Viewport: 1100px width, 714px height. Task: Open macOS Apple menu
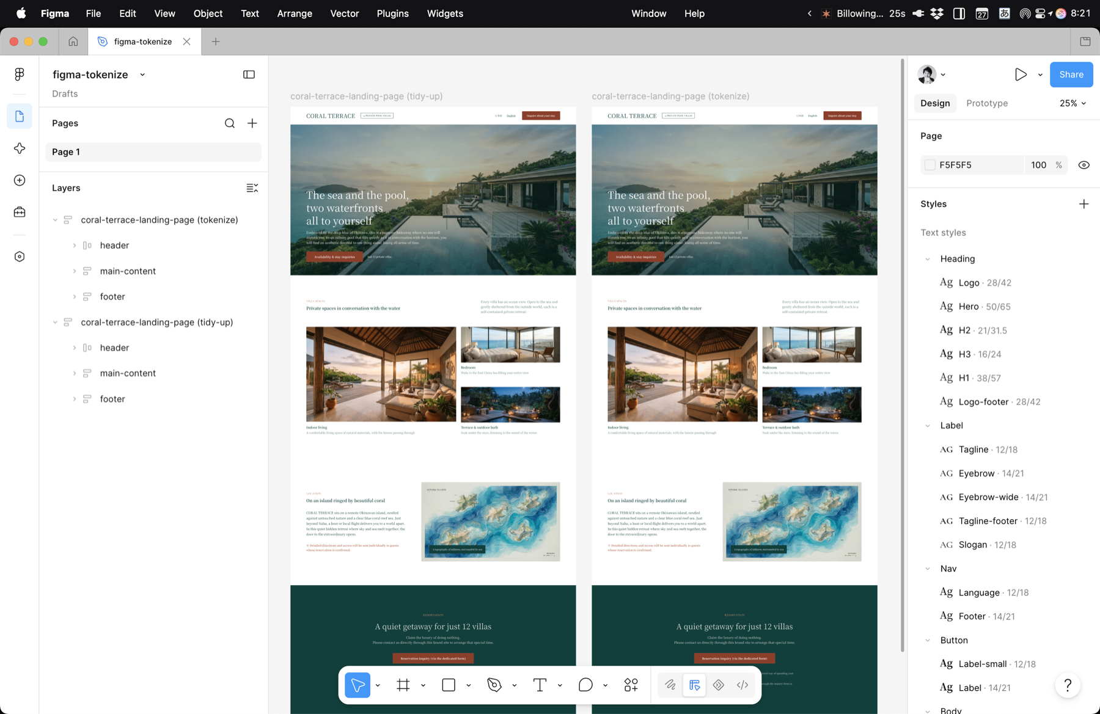click(x=21, y=13)
